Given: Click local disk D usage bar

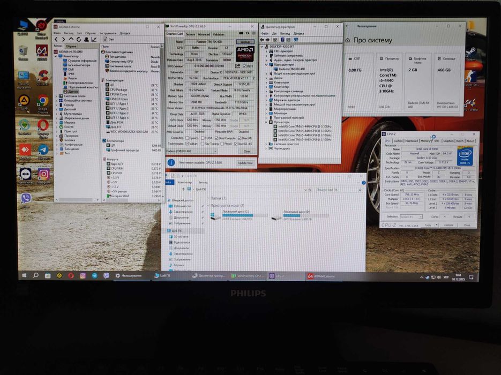Looking at the screenshot, I should (x=306, y=215).
